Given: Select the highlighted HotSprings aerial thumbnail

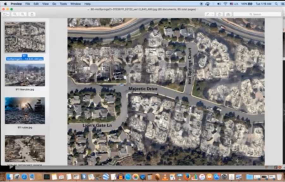Looking at the screenshot, I should [x=25, y=37].
